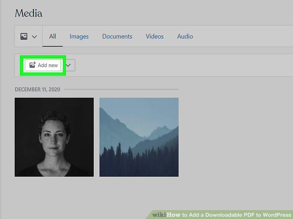Screen dimensions: 293x219
Task: Go to the Audio tab
Action: (x=185, y=37)
